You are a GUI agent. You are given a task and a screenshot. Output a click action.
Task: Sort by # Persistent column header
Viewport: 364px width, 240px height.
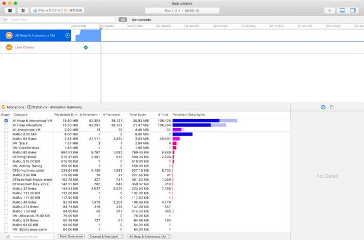pos(88,115)
